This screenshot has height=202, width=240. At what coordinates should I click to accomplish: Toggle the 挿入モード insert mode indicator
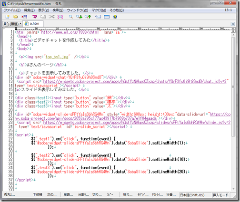click(x=220, y=195)
